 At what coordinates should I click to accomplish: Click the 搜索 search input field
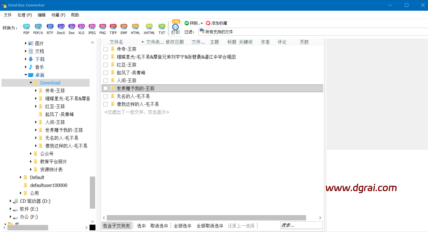coord(301,225)
